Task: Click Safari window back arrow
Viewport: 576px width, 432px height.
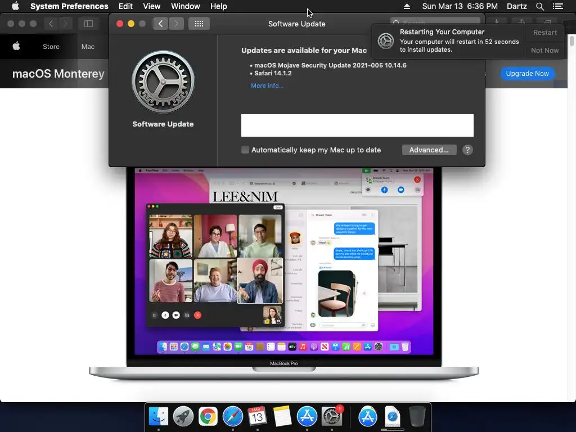Action: [x=51, y=24]
